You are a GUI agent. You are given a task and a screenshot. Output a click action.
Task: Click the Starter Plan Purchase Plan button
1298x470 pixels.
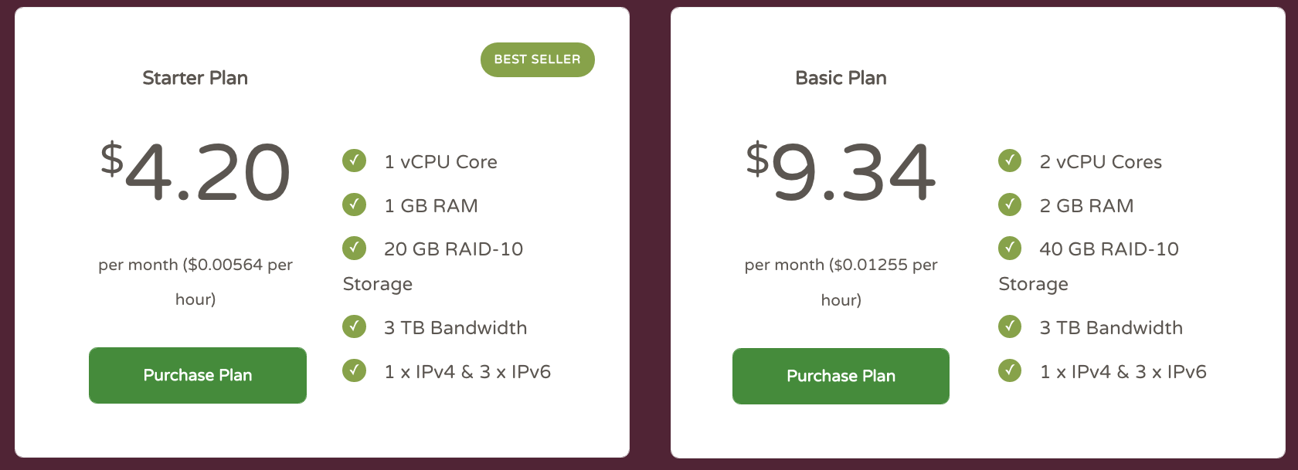[198, 375]
